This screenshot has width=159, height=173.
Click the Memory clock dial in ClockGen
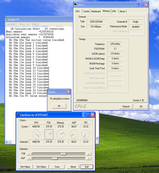61,134
